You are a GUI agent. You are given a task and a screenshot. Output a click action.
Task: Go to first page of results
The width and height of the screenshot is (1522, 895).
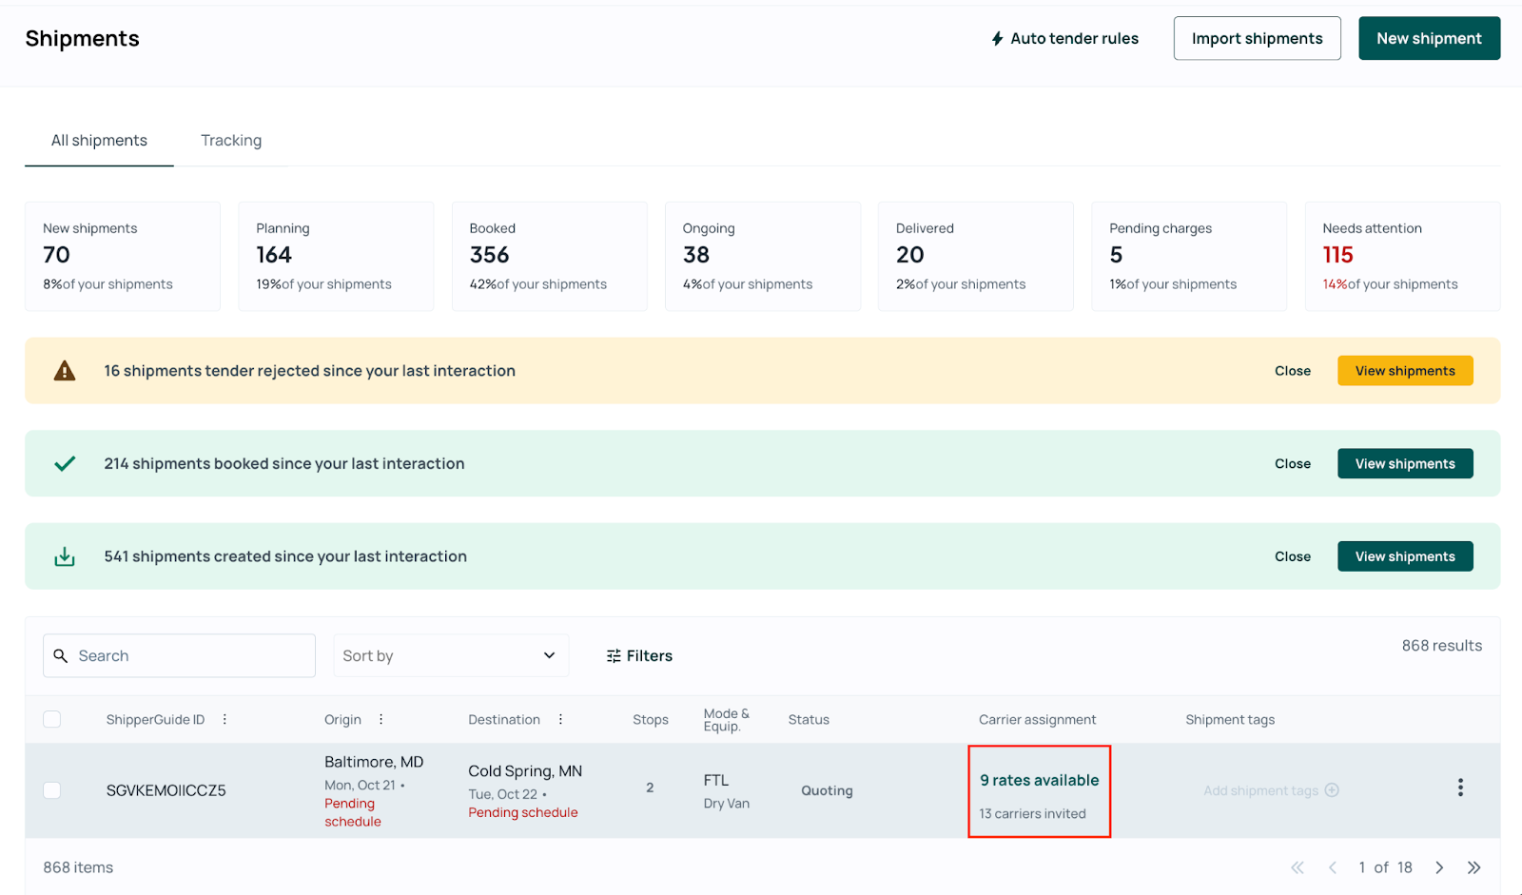point(1298,867)
